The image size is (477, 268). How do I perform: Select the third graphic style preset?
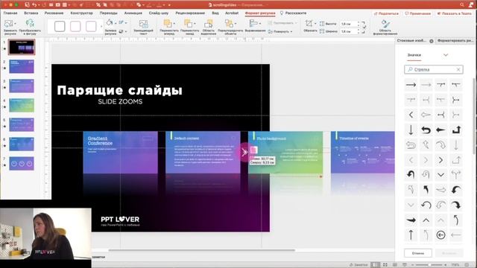91,27
